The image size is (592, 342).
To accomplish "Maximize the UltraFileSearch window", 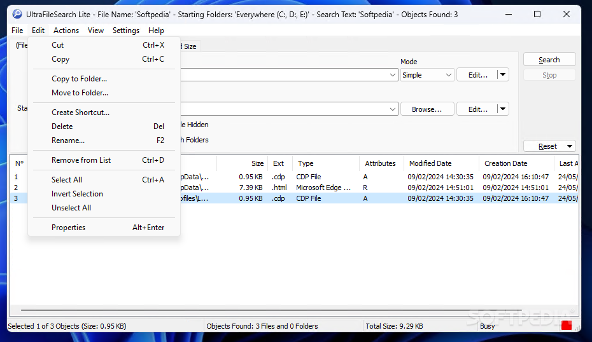I will pyautogui.click(x=537, y=15).
